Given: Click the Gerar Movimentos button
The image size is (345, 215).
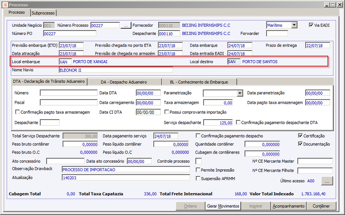Looking at the screenshot, I should coord(223,206).
